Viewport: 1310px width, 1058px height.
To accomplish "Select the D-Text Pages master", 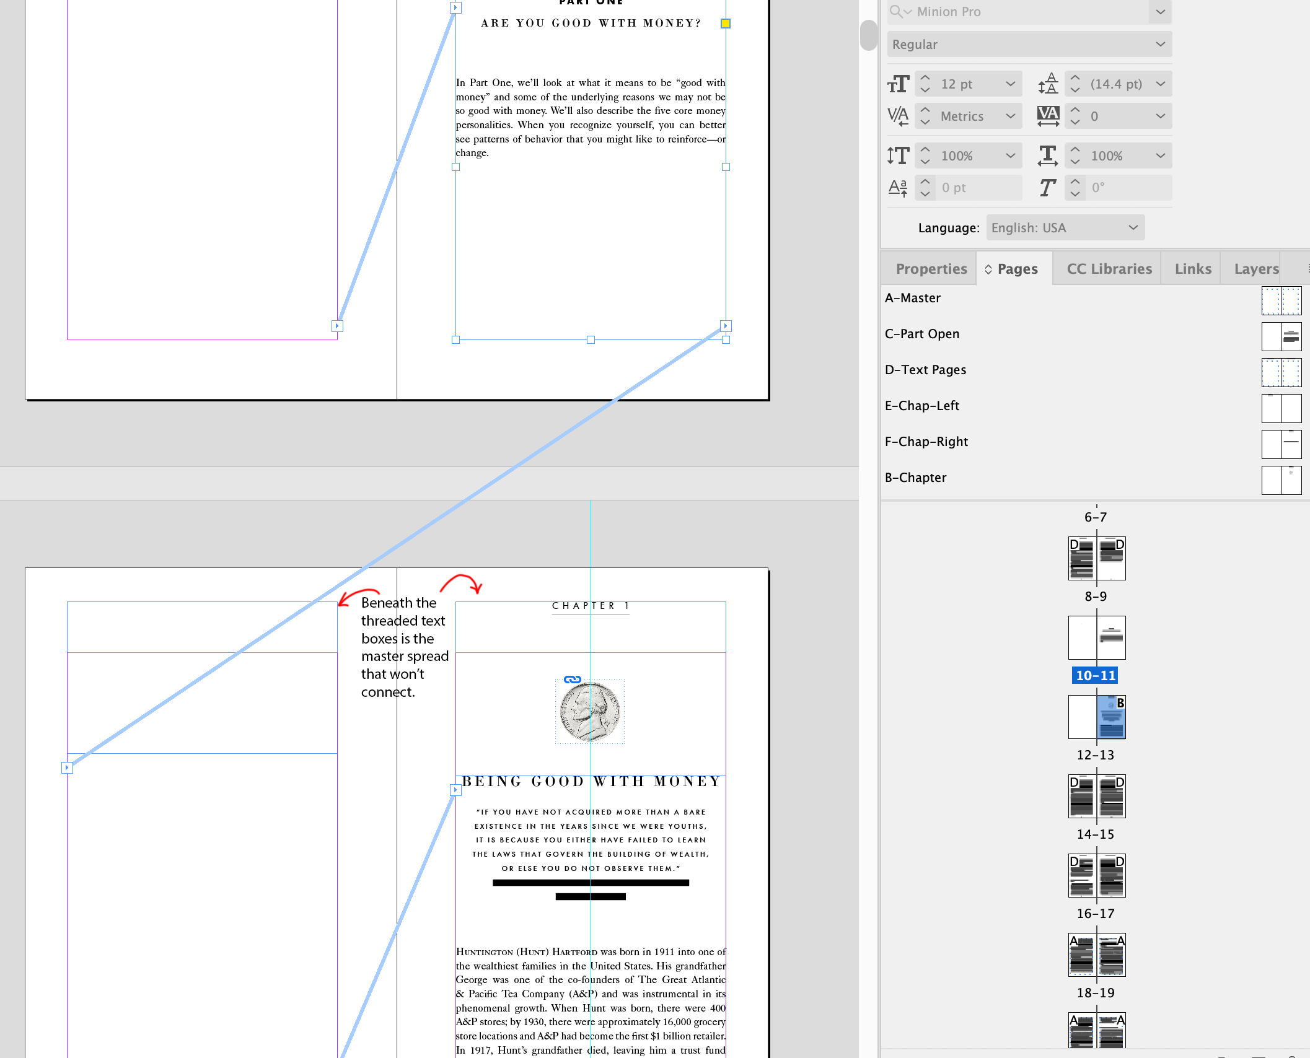I will tap(926, 369).
